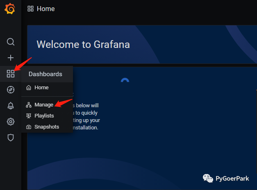Open Configuration gear icon

point(11,122)
